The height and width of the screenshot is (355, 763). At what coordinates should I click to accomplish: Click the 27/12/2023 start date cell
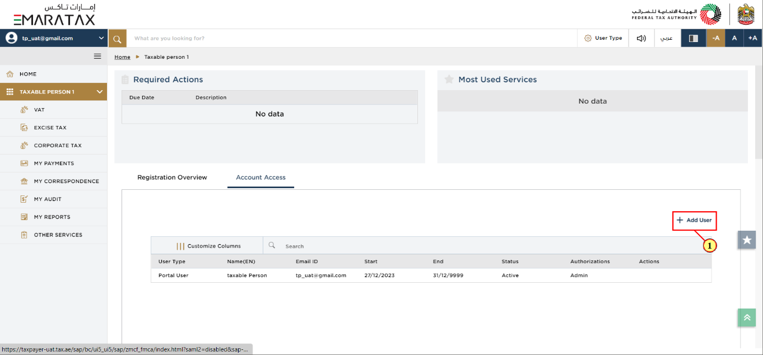point(379,275)
